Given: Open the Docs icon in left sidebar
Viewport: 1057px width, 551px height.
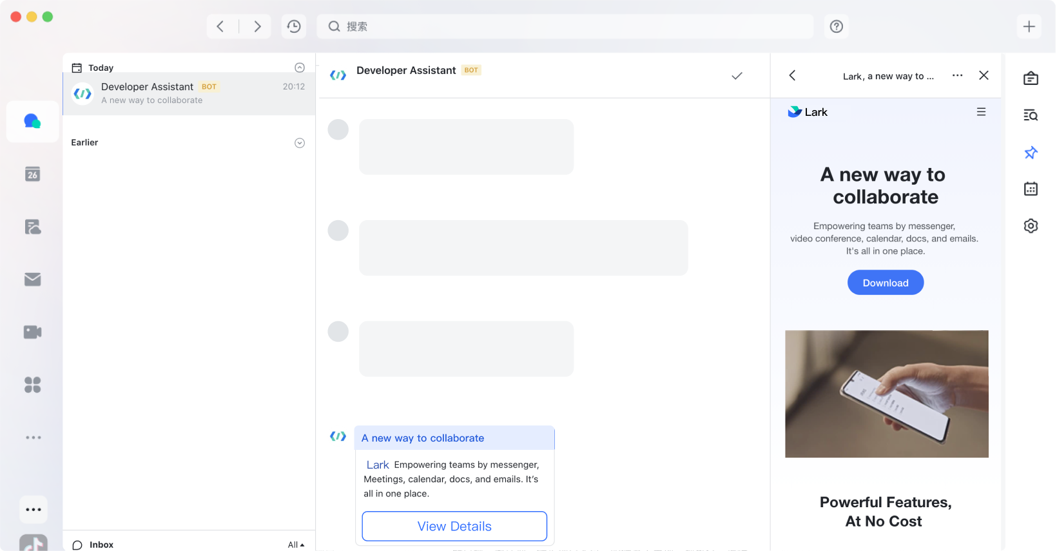Looking at the screenshot, I should point(32,227).
